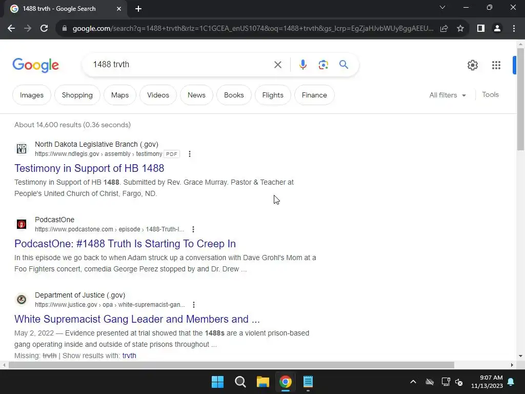Open the Notepad taskbar icon
The width and height of the screenshot is (525, 394).
[x=308, y=382]
